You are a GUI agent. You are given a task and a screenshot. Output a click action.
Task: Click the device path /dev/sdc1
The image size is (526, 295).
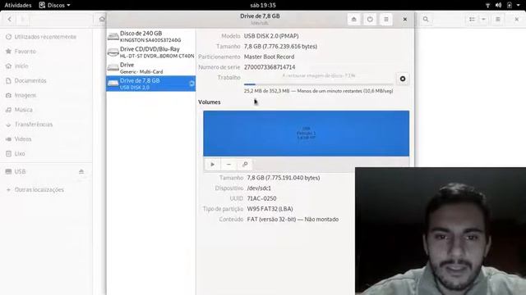click(x=259, y=188)
